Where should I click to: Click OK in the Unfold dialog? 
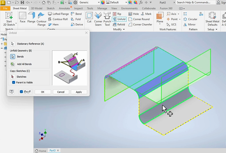coord(43,92)
